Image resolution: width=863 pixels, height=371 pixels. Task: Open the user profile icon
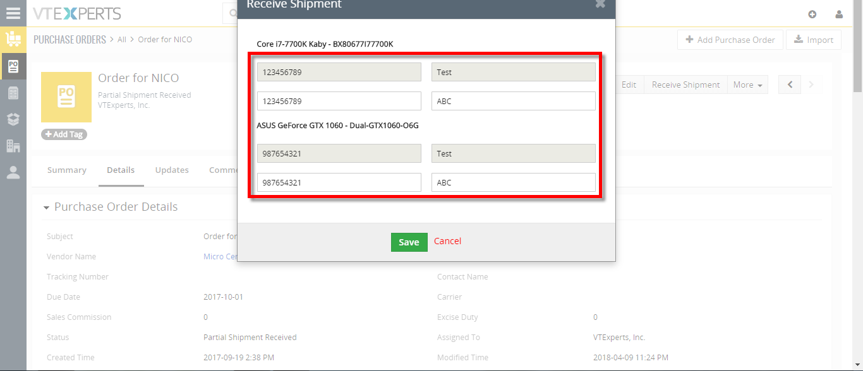tap(839, 14)
